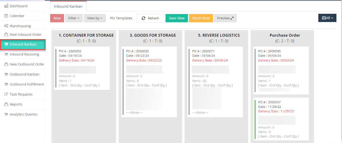The image size is (342, 143).
Task: Click the Inbound Receiving cart icon
Action: point(6,54)
